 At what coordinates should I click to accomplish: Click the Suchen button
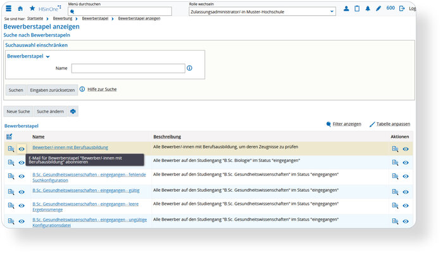[16, 90]
